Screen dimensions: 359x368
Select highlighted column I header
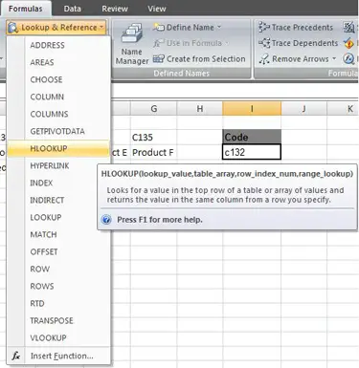point(252,109)
